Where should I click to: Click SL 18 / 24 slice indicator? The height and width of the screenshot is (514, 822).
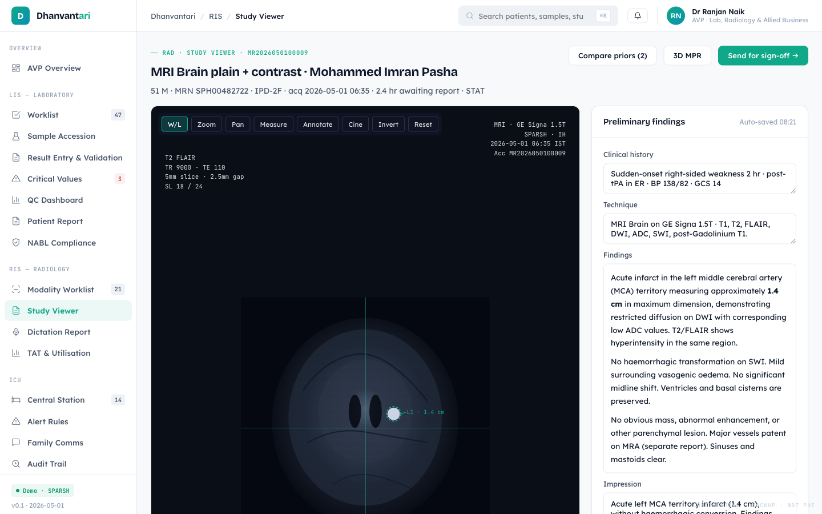184,186
